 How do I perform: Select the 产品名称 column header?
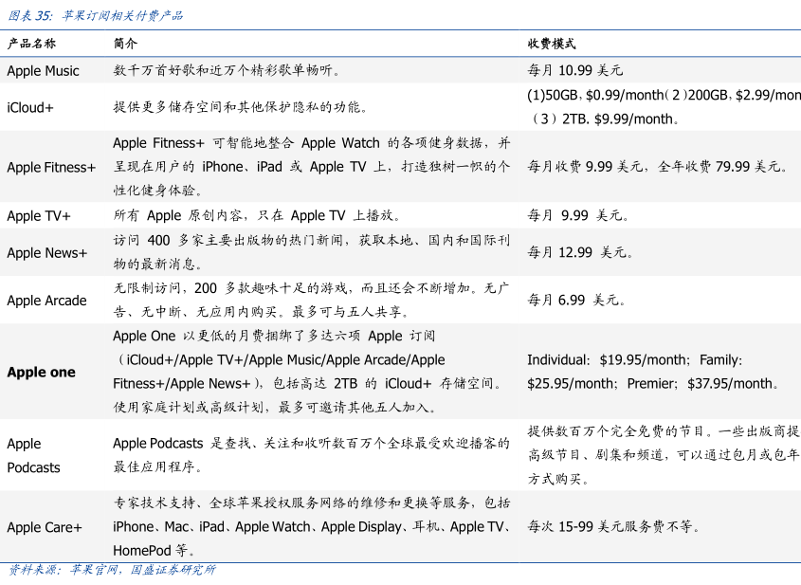click(31, 44)
